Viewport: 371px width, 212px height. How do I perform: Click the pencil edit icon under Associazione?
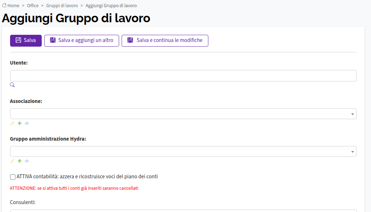click(x=12, y=123)
